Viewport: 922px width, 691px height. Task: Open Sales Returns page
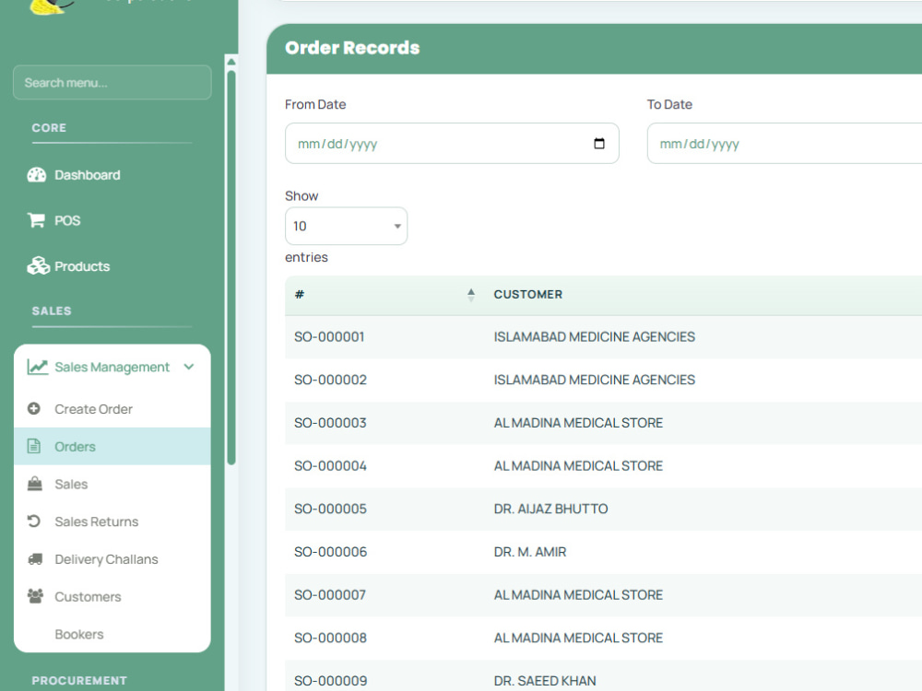[97, 521]
